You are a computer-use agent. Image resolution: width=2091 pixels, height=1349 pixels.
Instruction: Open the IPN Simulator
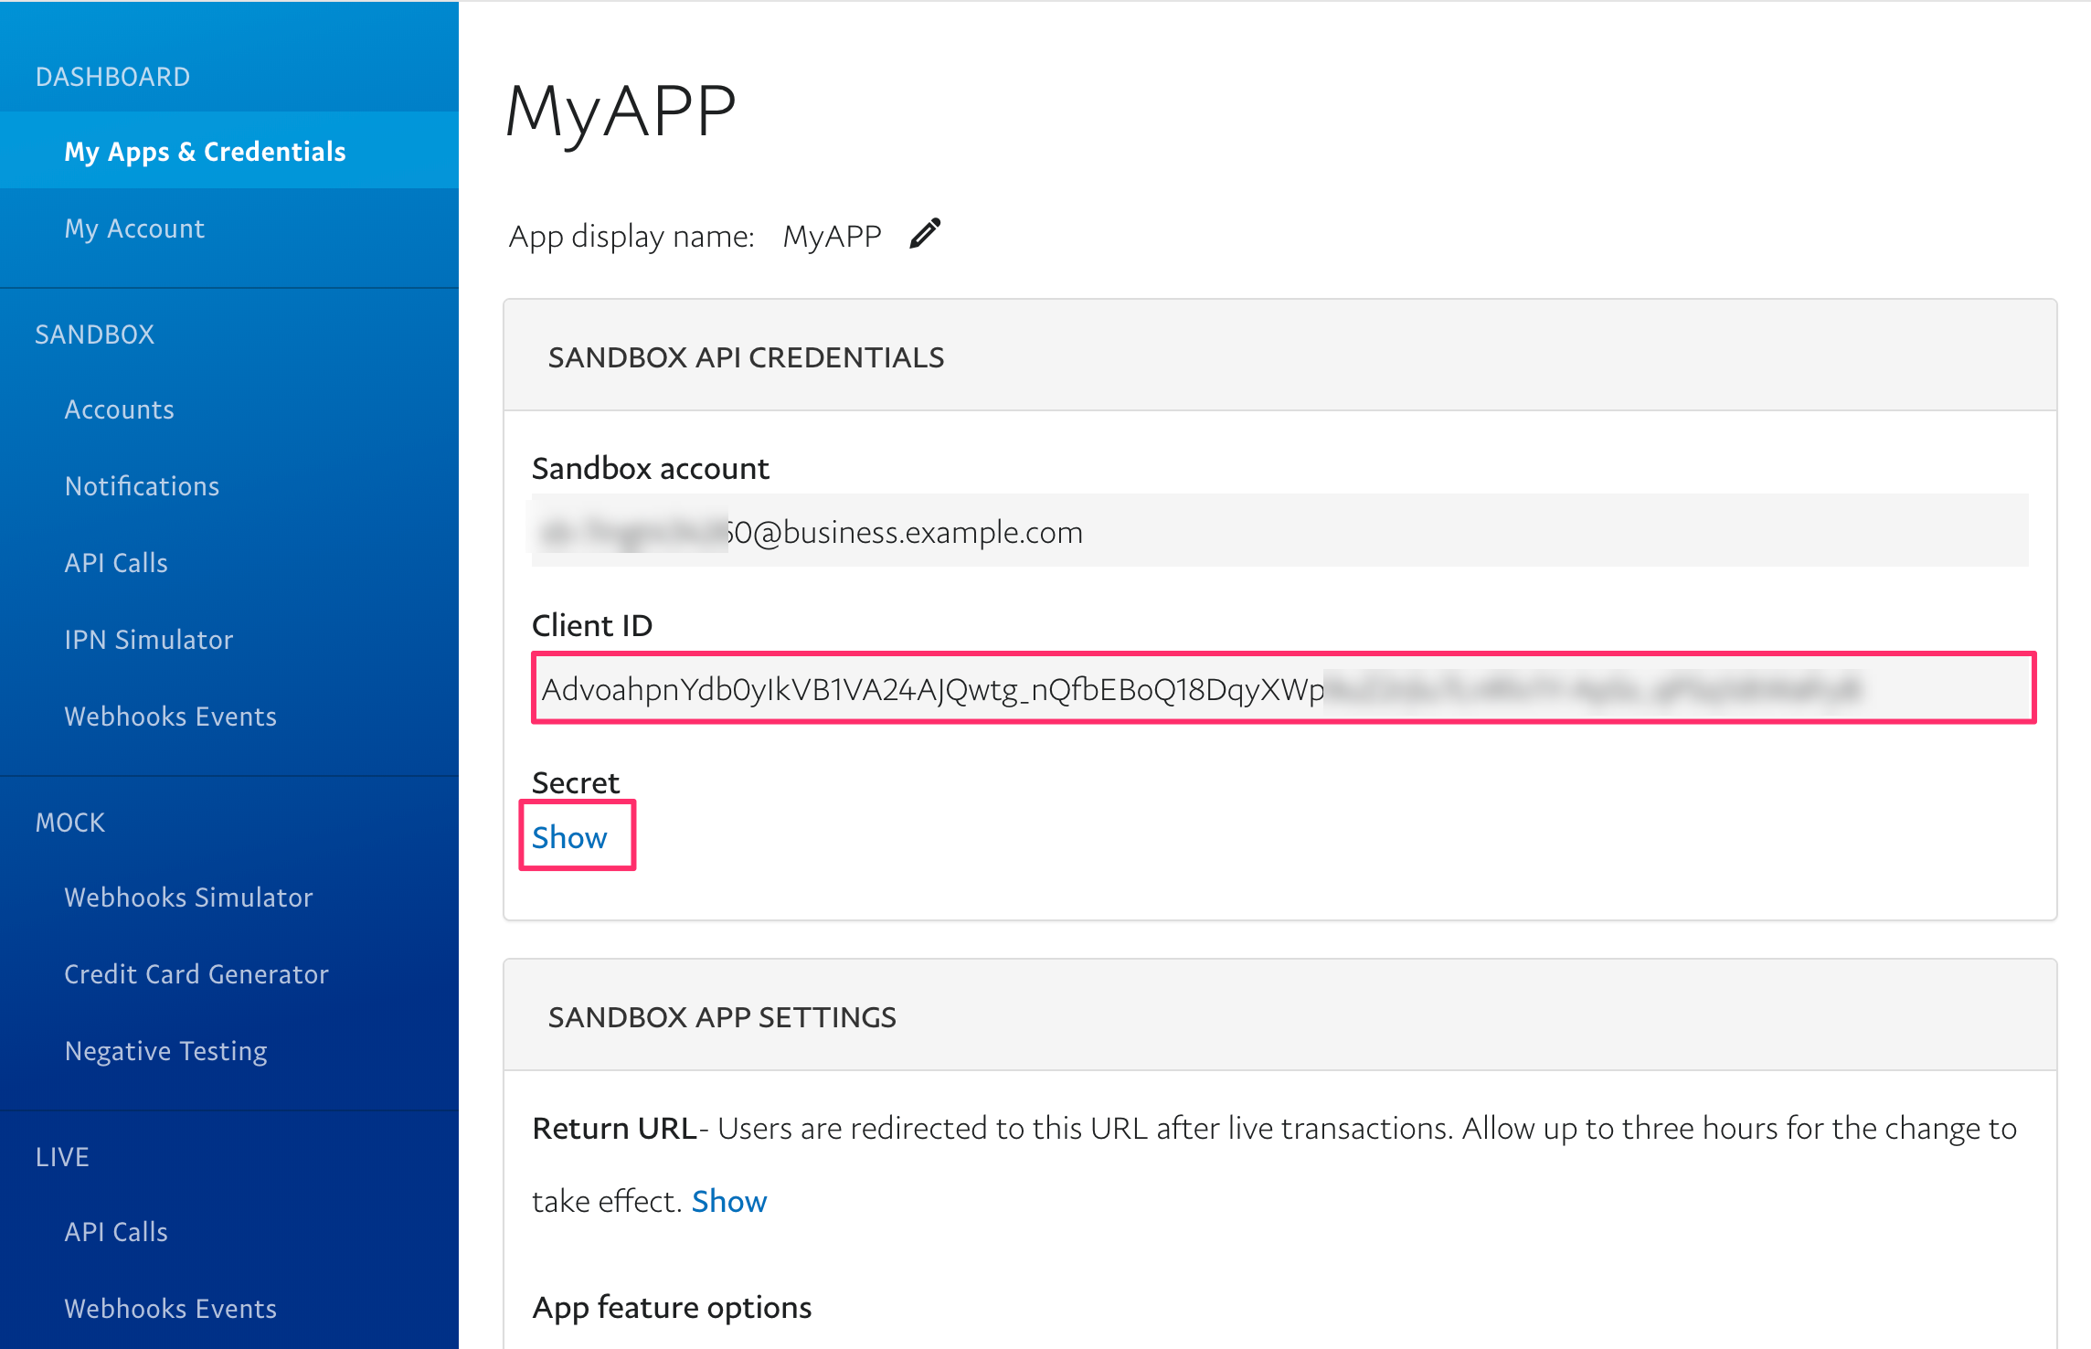[x=149, y=640]
